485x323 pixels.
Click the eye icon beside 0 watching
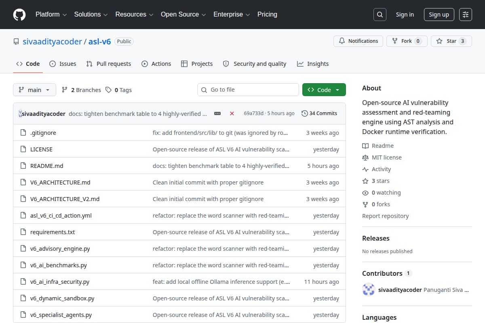pyautogui.click(x=365, y=193)
